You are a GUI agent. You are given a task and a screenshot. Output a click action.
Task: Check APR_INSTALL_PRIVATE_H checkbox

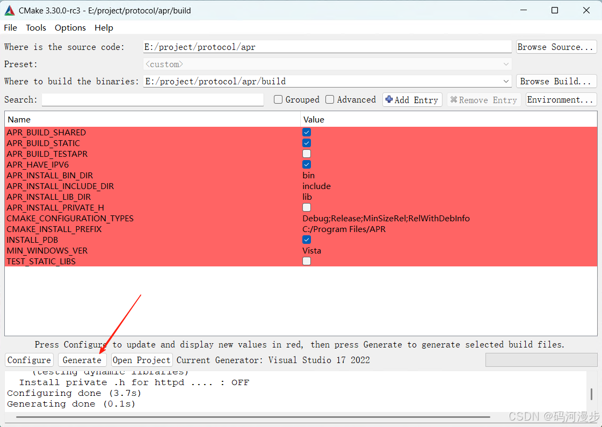[307, 208]
